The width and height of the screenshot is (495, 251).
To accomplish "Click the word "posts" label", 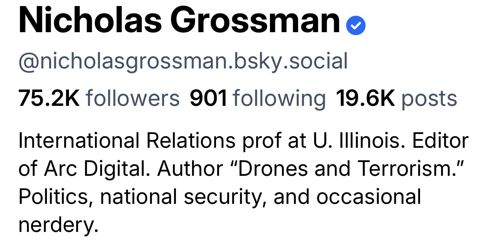I will pos(429,98).
